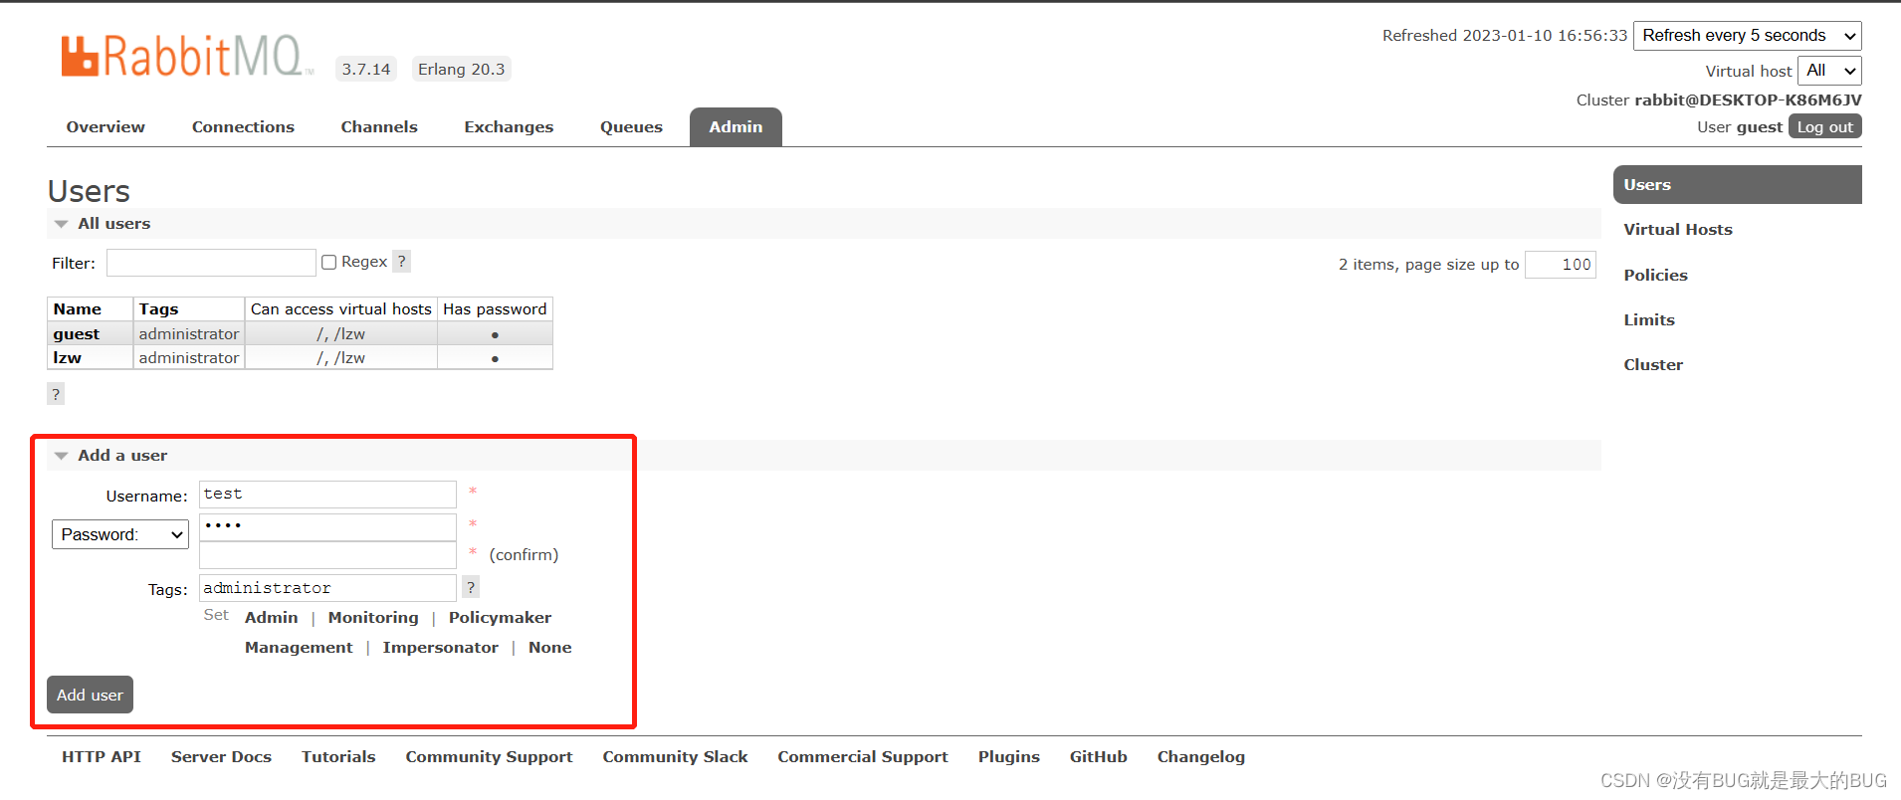Click the RabbitMQ logo
Image resolution: width=1901 pixels, height=800 pixels.
[x=187, y=57]
